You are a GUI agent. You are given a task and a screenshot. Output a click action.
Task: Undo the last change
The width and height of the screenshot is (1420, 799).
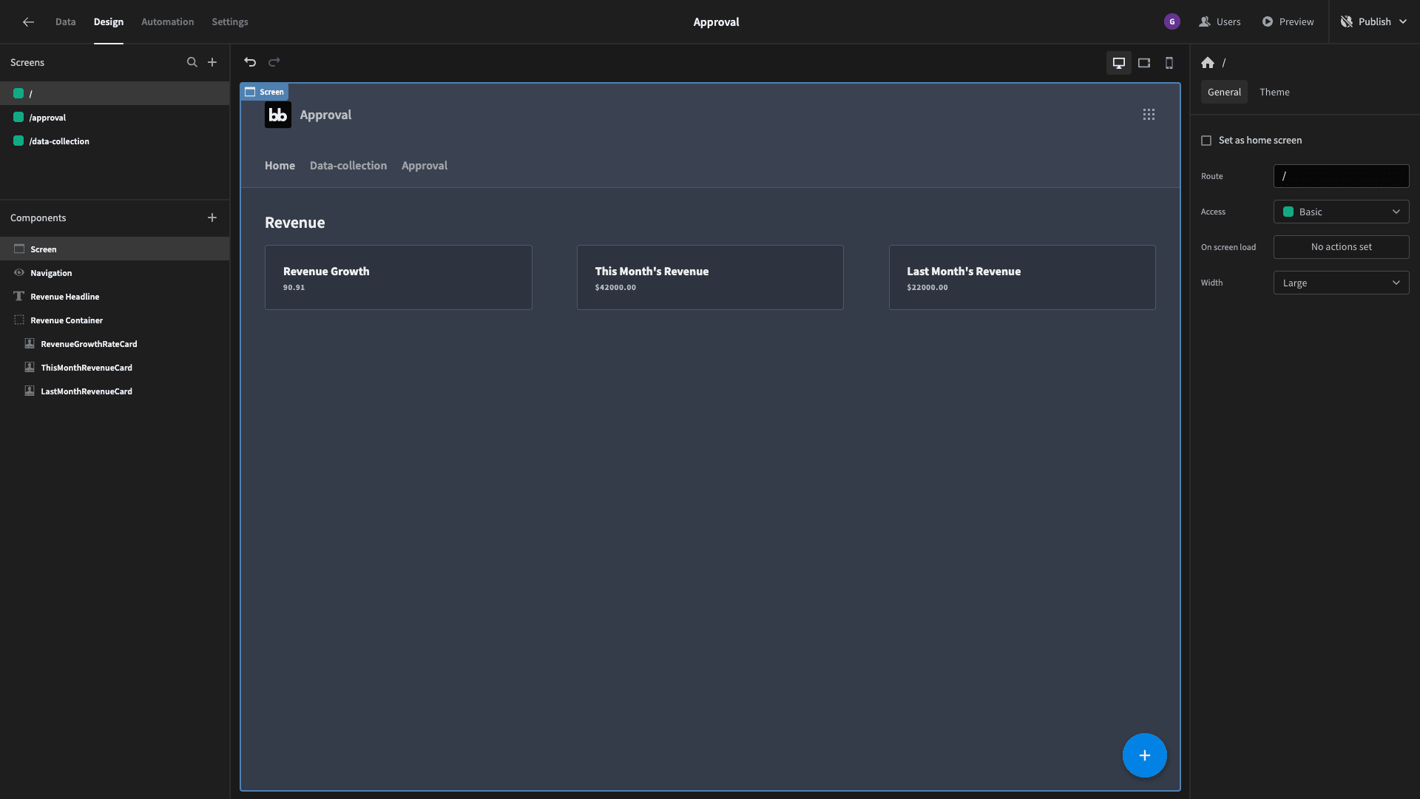250,62
